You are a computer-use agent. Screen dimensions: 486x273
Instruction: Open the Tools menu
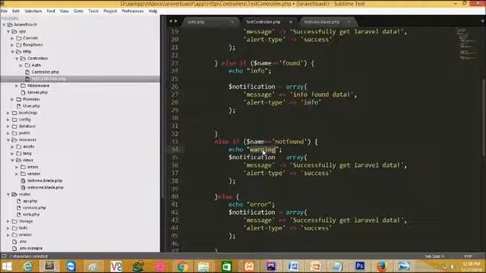(93, 11)
